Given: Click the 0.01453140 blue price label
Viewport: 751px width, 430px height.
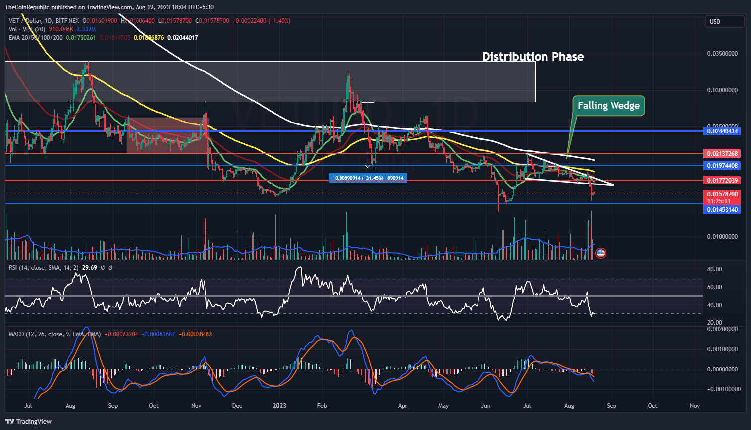Looking at the screenshot, I should [722, 210].
